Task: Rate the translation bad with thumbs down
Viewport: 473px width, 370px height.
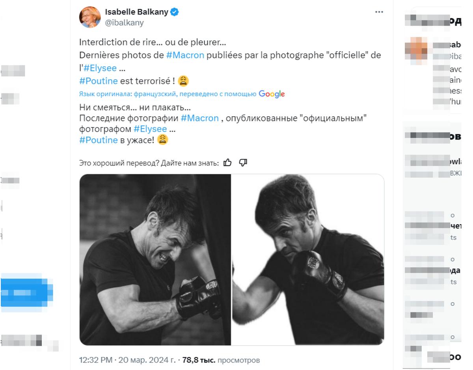Action: (x=243, y=162)
